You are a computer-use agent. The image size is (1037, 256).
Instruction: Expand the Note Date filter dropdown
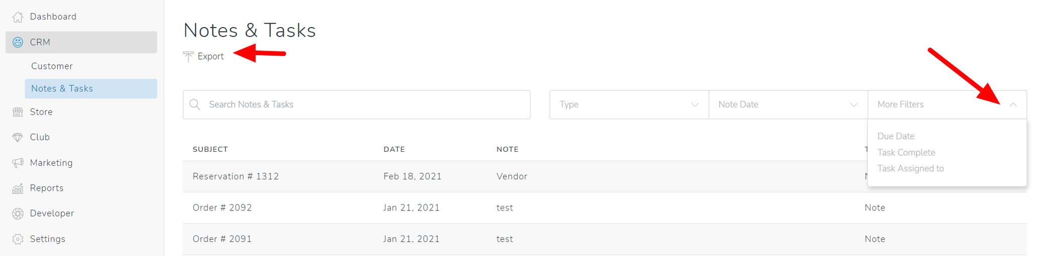point(787,105)
